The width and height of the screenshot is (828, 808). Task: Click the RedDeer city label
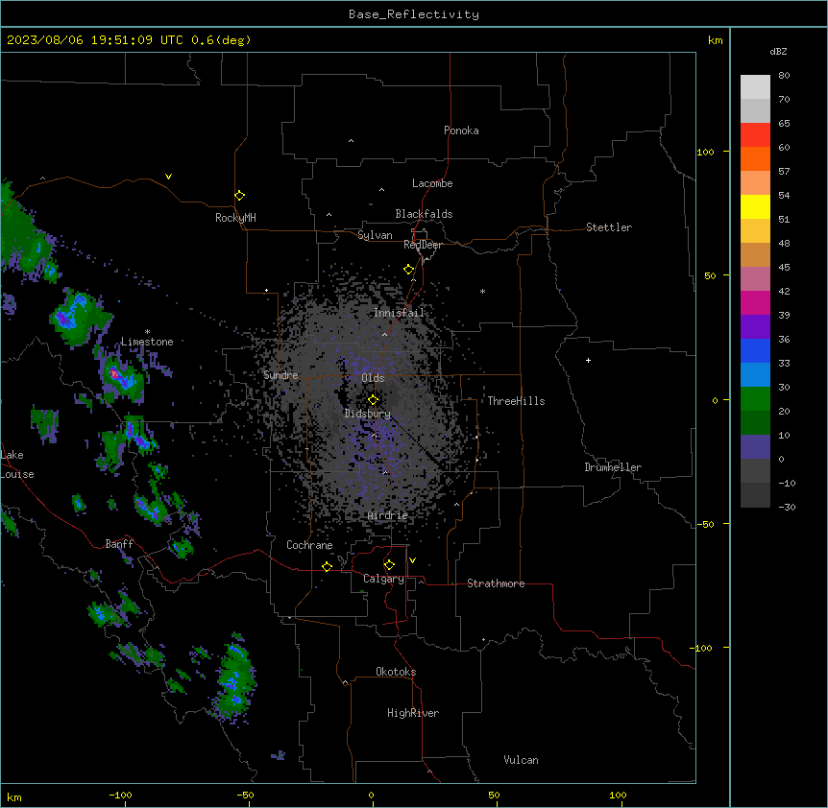pos(423,245)
